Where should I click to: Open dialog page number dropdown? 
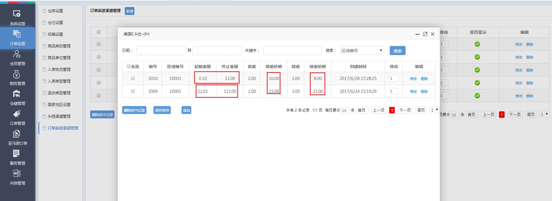434,110
